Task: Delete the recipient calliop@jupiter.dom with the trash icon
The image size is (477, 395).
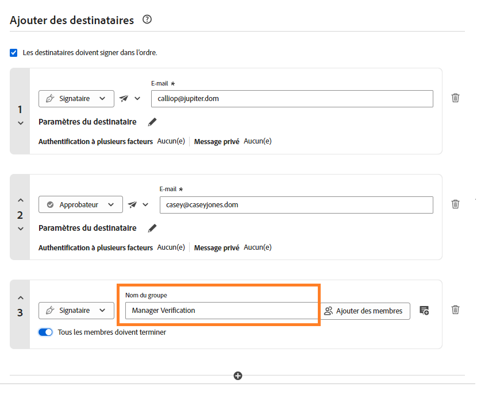Action: point(455,98)
